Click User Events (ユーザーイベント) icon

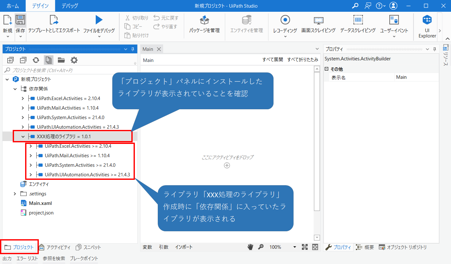point(394,20)
